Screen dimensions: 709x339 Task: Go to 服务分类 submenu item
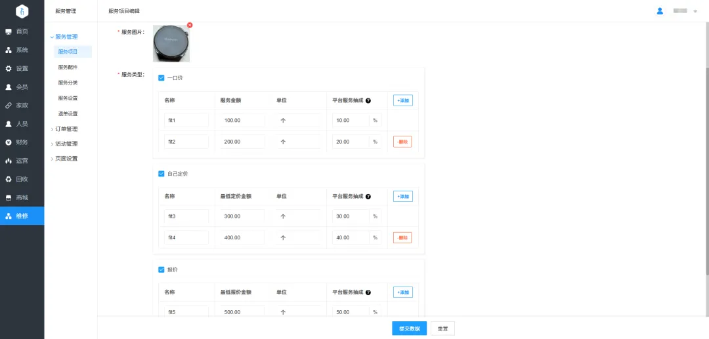[68, 83]
